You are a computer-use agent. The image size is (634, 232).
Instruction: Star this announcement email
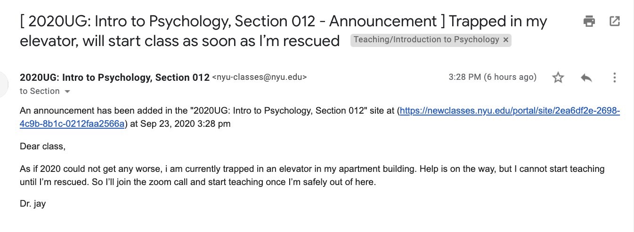click(x=558, y=77)
